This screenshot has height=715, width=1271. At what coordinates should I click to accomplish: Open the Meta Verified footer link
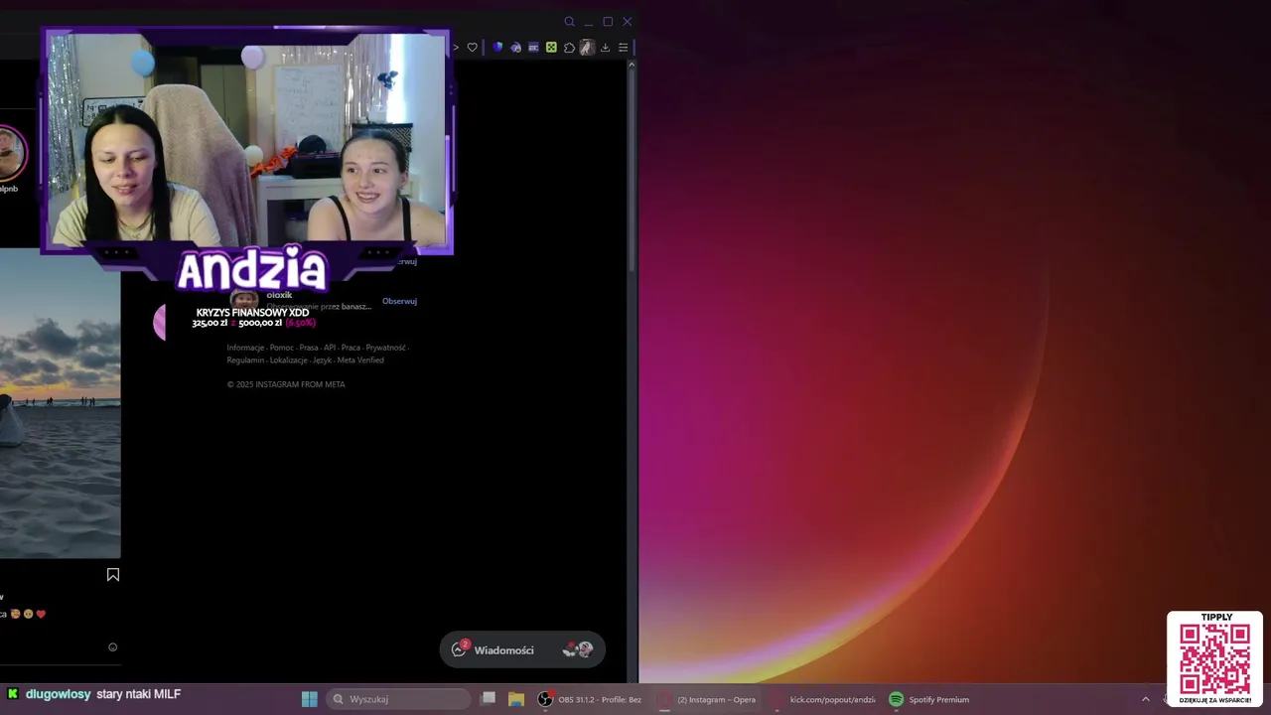(x=360, y=360)
